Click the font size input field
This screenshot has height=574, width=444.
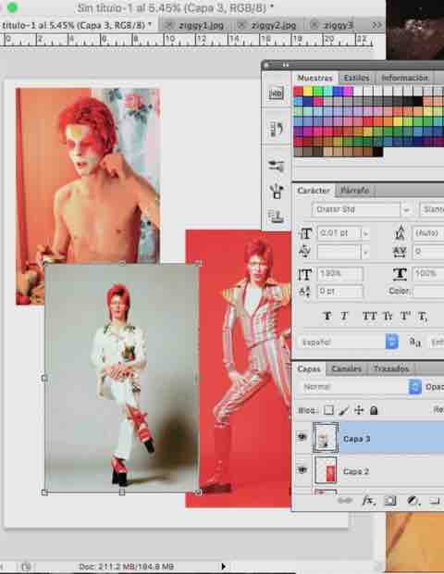[x=339, y=233]
